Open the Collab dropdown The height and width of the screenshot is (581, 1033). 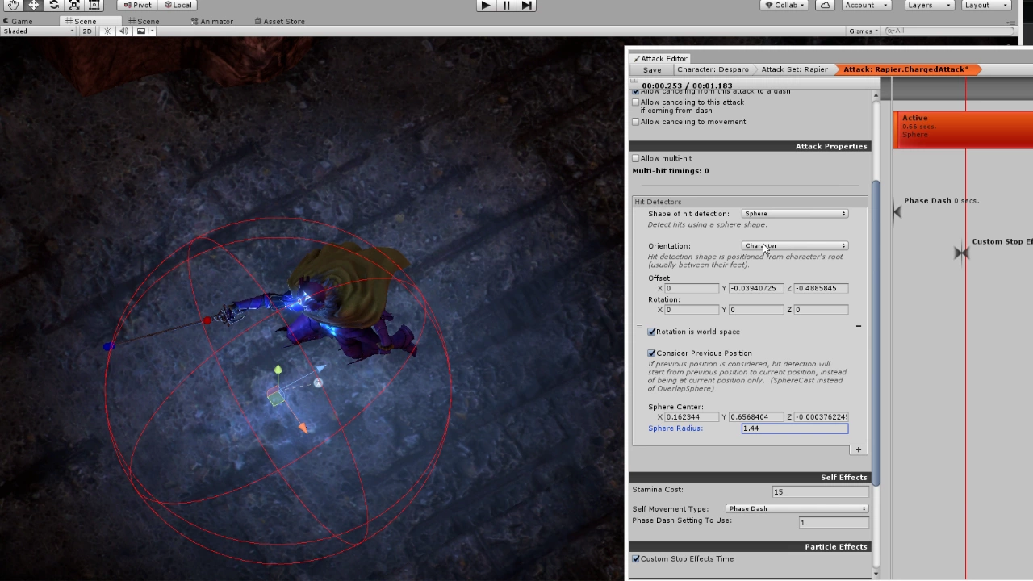[784, 5]
